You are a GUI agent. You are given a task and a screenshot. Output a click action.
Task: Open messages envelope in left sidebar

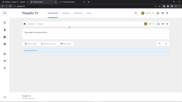5,61
